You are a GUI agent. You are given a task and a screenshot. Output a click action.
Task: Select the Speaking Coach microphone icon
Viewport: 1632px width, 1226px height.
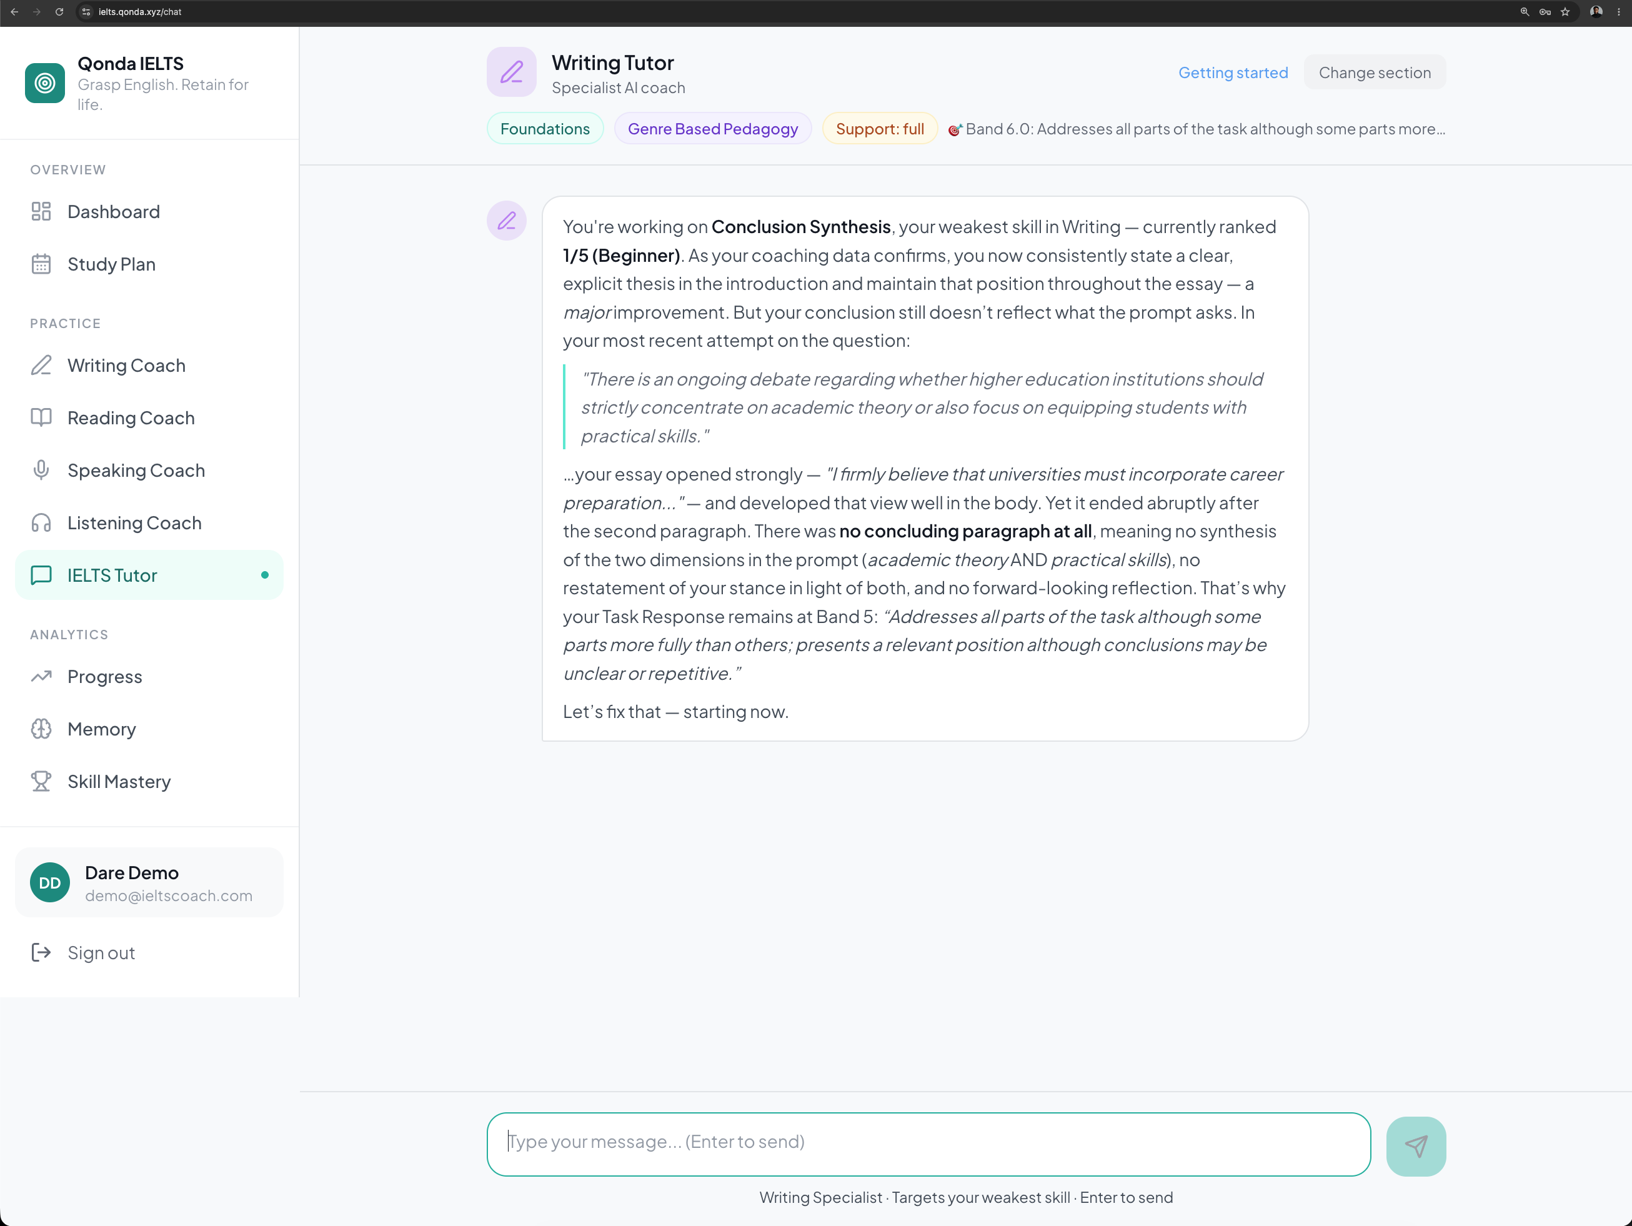tap(41, 470)
